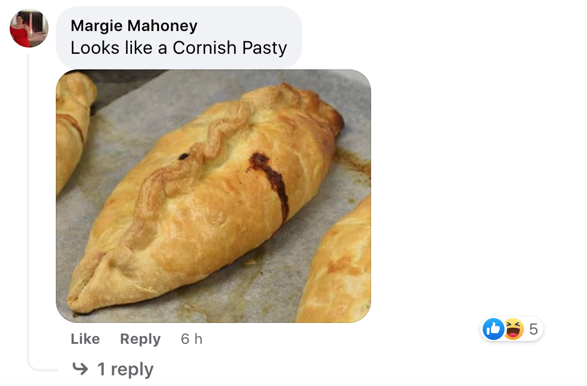Reply to Margie Mahoney's comment
587x386 pixels.
(140, 339)
